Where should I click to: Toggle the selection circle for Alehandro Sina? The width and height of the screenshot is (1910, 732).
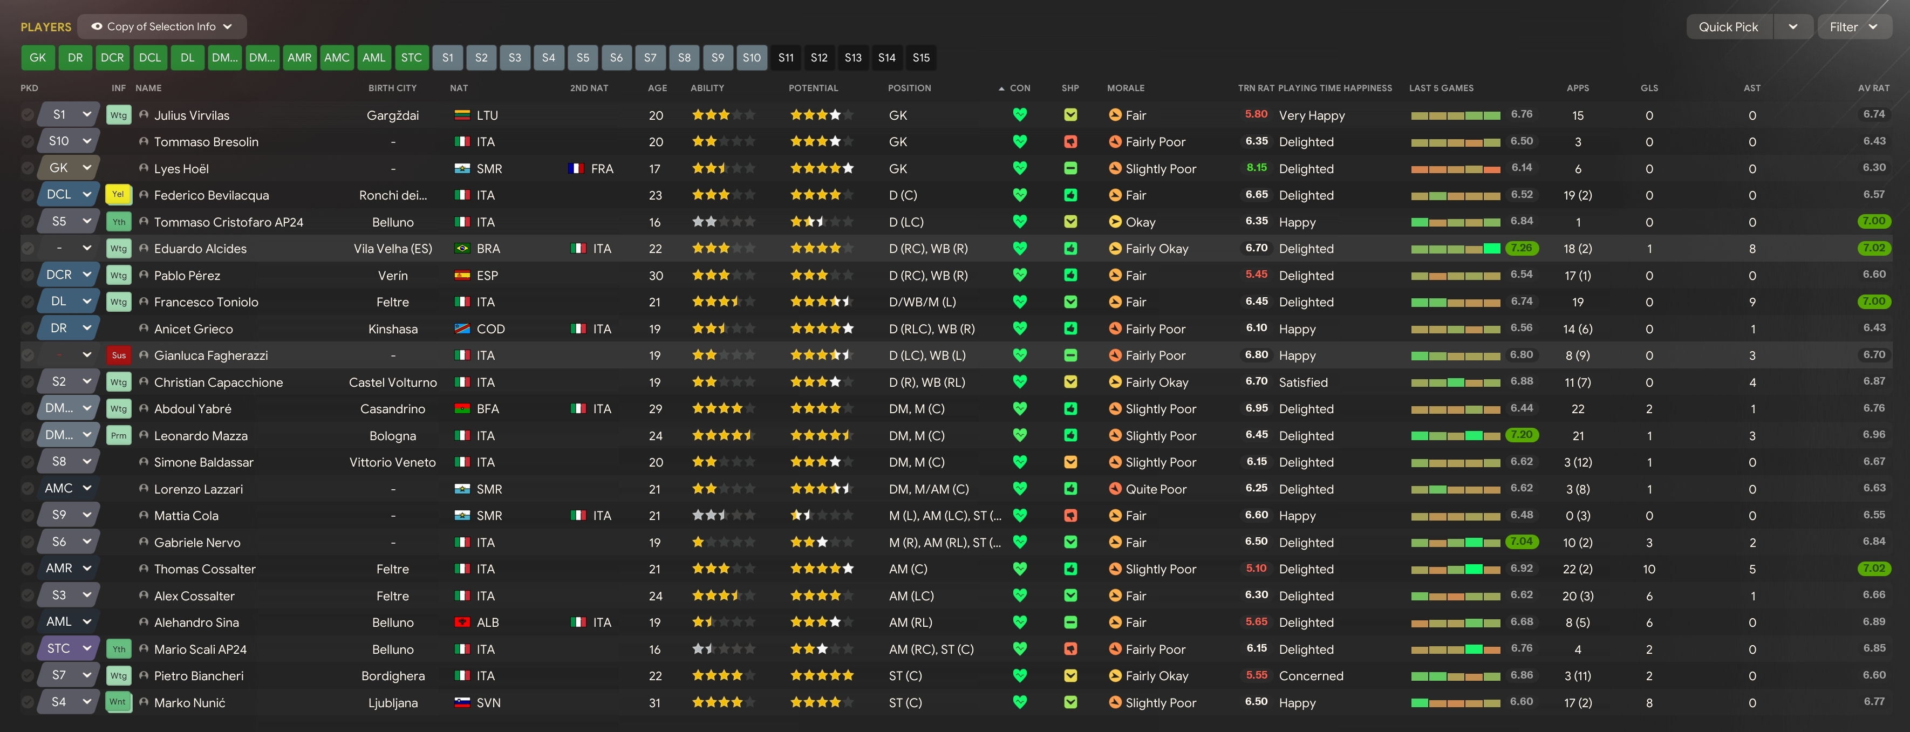click(x=28, y=622)
